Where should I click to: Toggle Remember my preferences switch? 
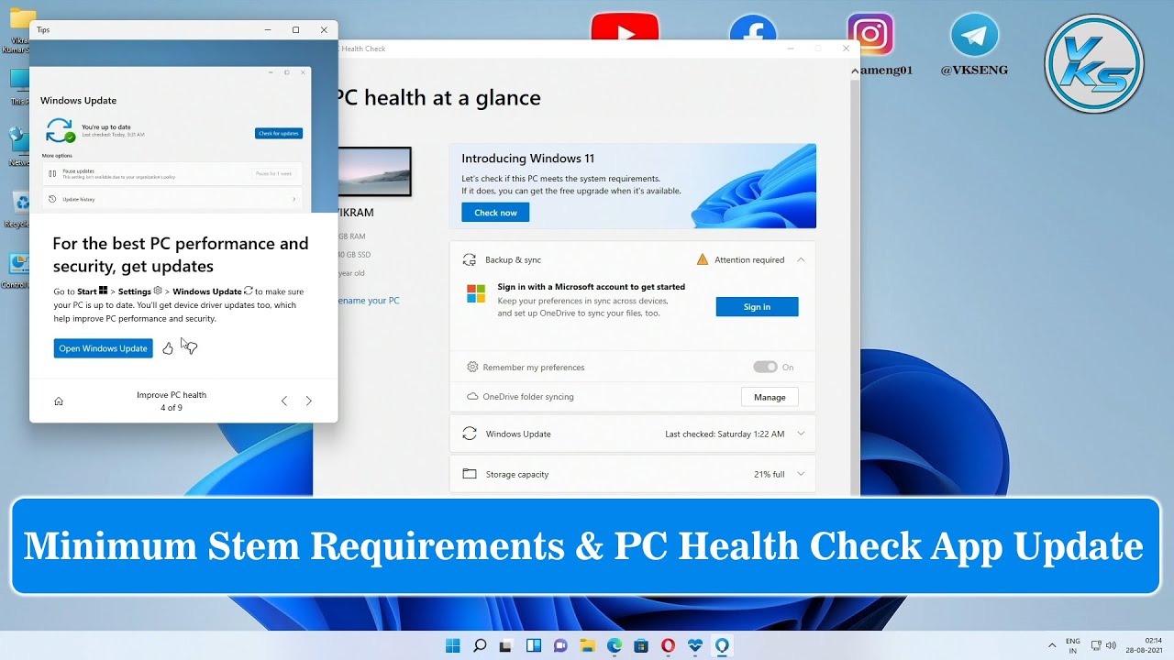765,367
